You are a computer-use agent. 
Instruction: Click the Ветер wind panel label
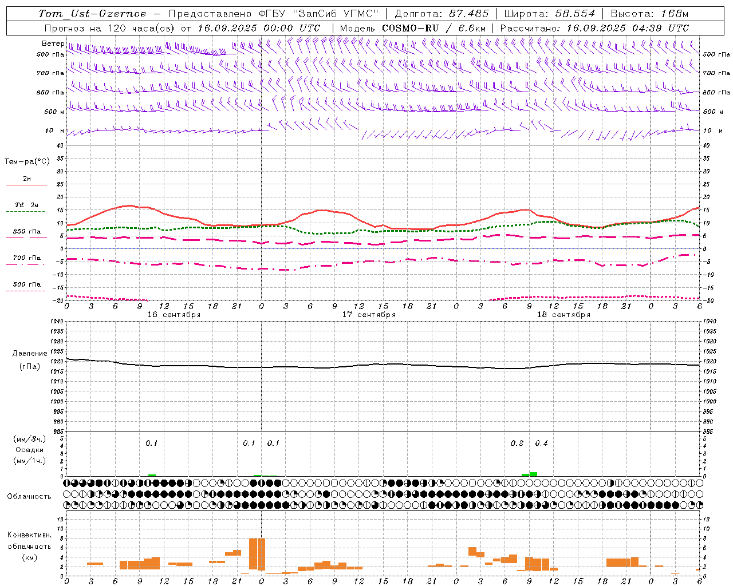[x=53, y=43]
